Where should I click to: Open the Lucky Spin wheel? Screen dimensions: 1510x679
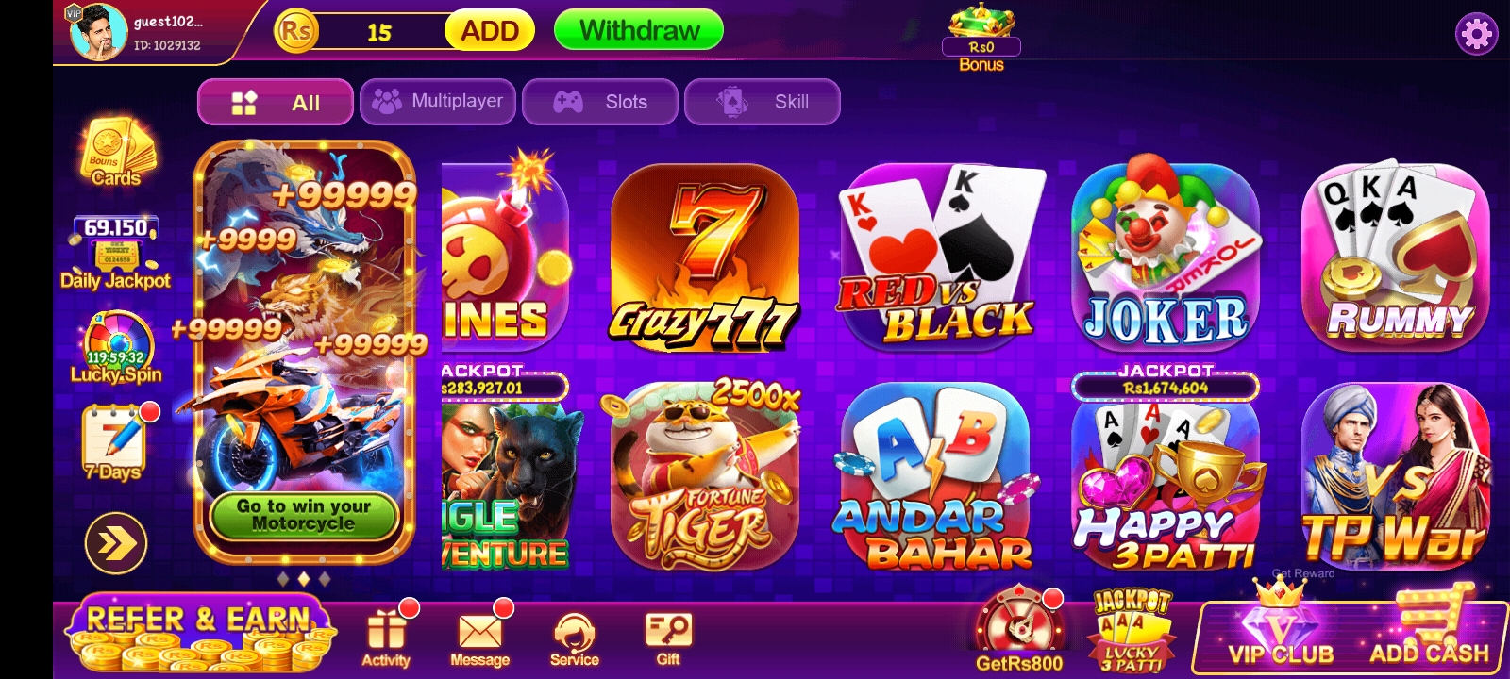click(117, 348)
